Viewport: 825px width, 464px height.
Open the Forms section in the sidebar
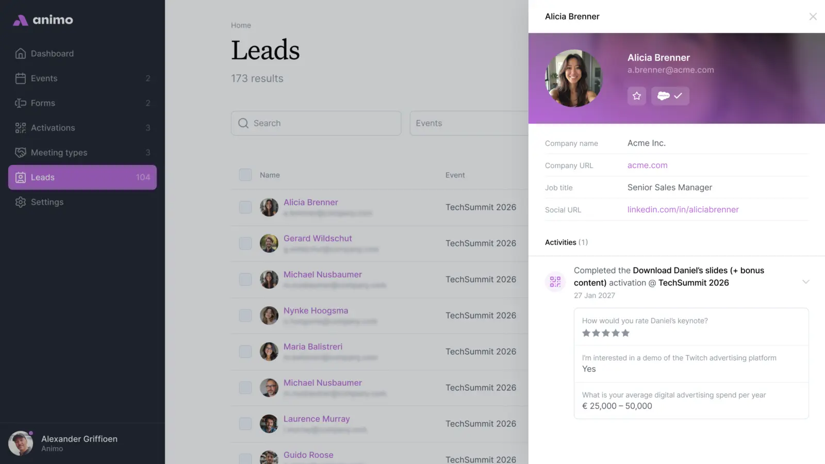(x=43, y=103)
